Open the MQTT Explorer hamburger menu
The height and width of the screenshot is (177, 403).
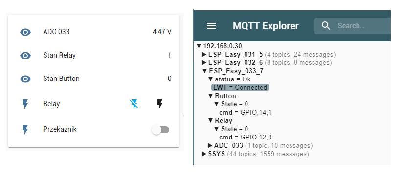coord(211,26)
